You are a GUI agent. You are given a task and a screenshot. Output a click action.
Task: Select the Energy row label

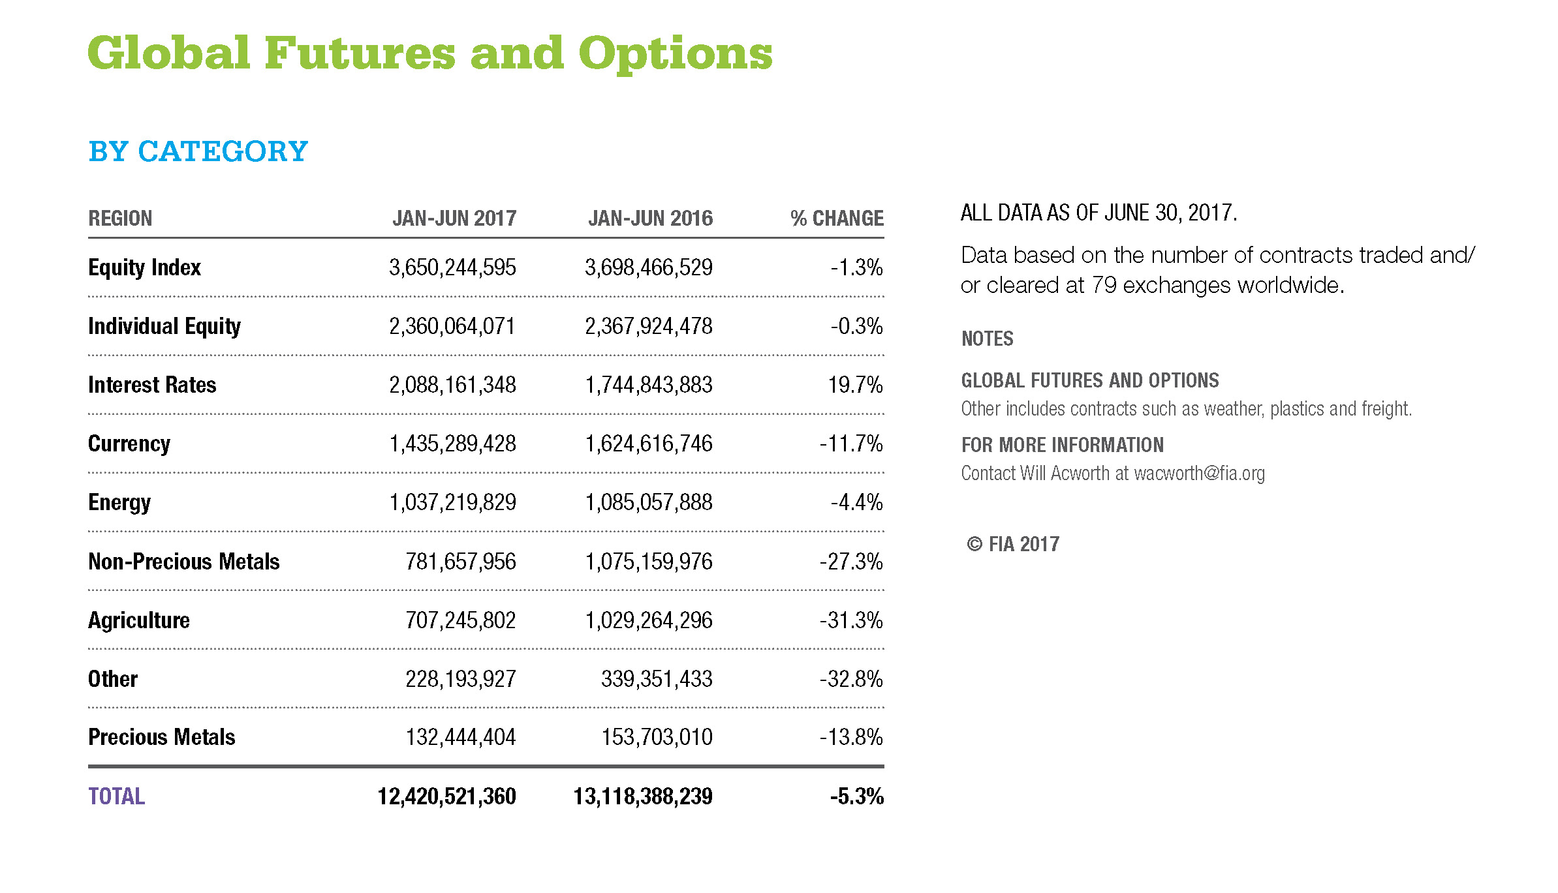[x=119, y=503]
